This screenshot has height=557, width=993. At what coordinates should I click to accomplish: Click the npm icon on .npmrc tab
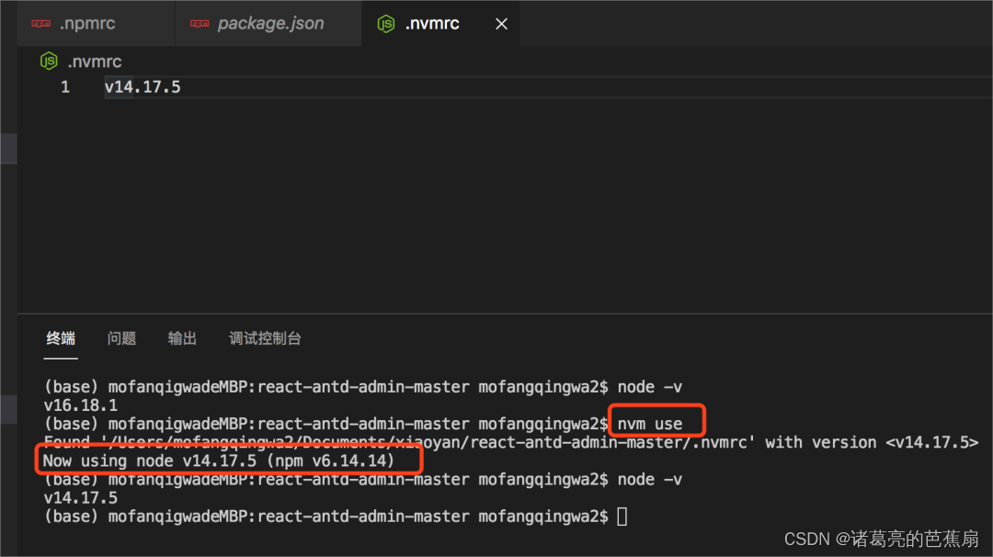point(41,23)
